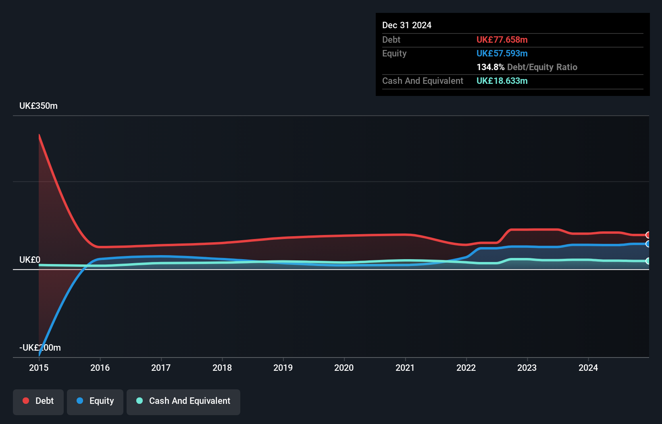Screen dimensions: 662x424
Task: Click the Debt row label in tooltip
Action: [x=391, y=40]
